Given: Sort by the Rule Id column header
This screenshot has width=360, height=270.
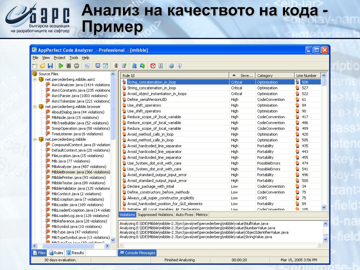Looking at the screenshot, I should [x=175, y=76].
